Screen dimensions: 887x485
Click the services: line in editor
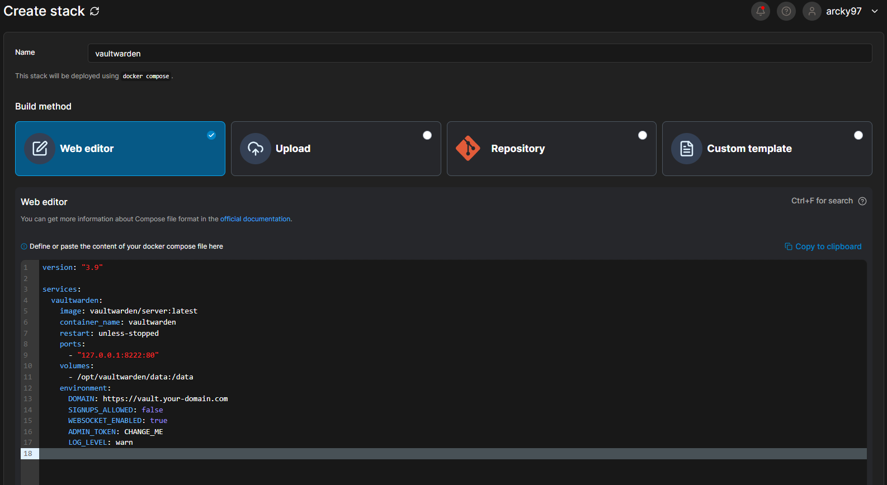(62, 289)
